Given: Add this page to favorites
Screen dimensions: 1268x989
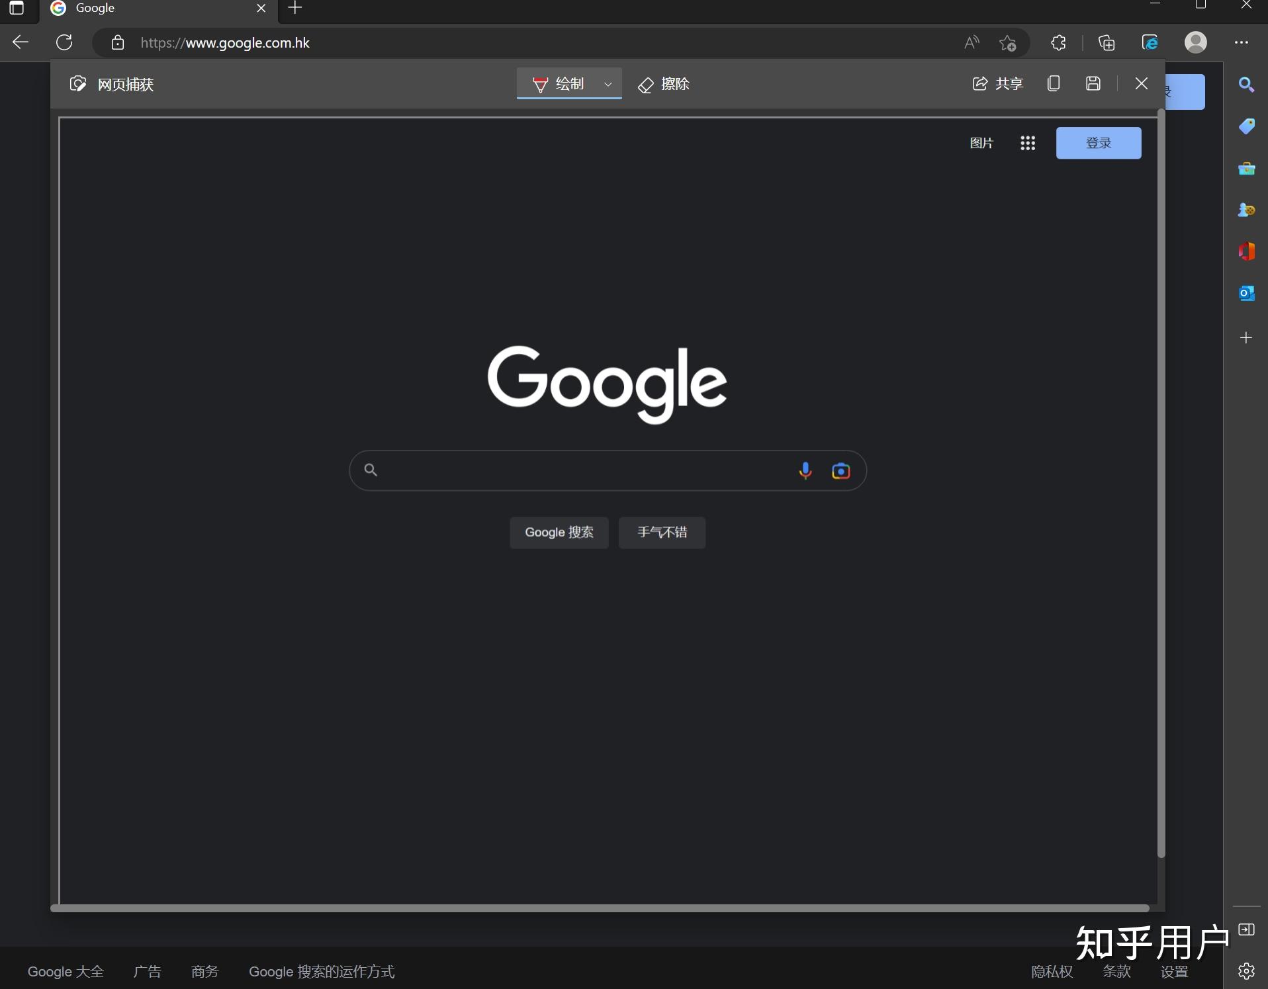Looking at the screenshot, I should 1008,43.
